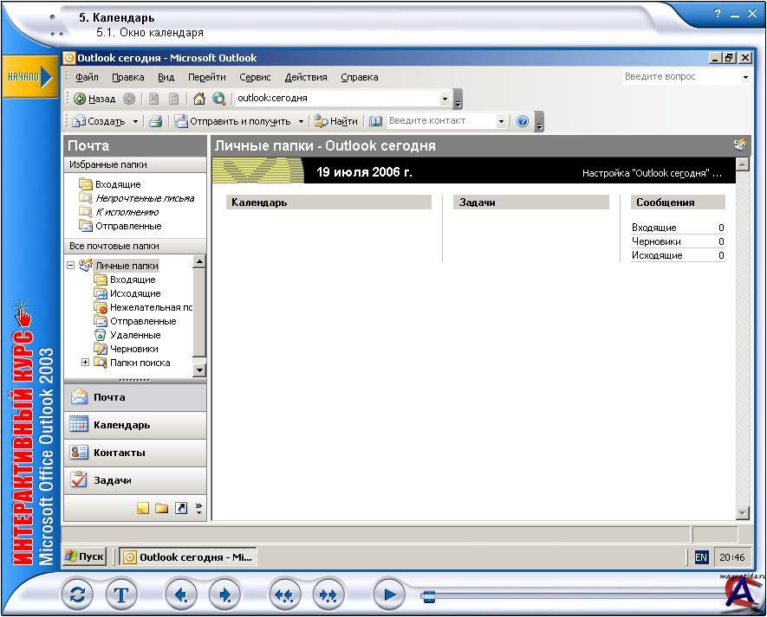Click the Home icon in the navigation toolbar

point(199,99)
